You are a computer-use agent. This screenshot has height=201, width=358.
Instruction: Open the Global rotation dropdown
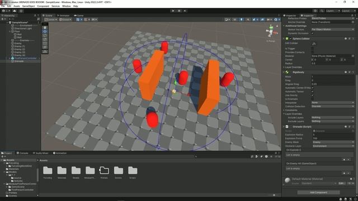(x=65, y=20)
